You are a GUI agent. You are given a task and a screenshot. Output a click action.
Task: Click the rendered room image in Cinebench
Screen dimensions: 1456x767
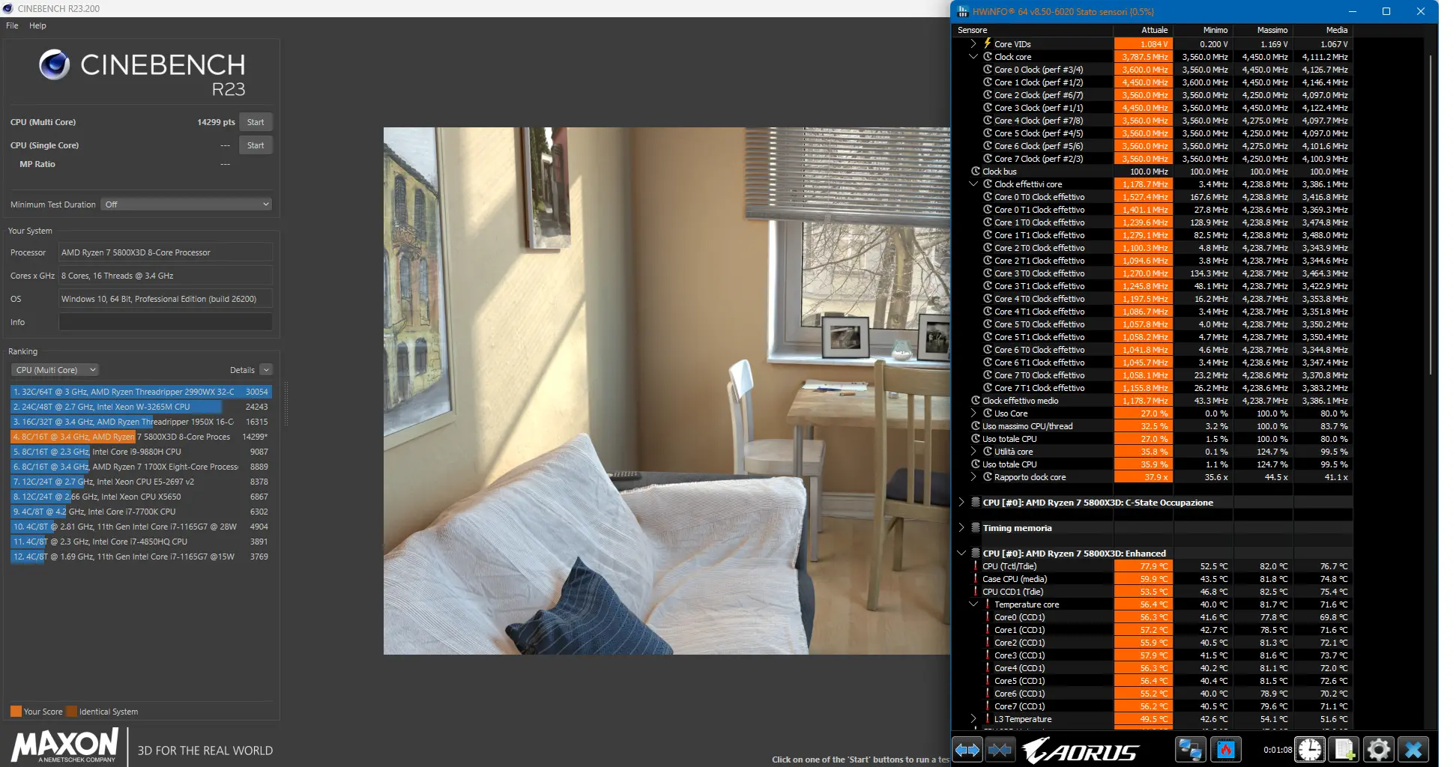(667, 391)
